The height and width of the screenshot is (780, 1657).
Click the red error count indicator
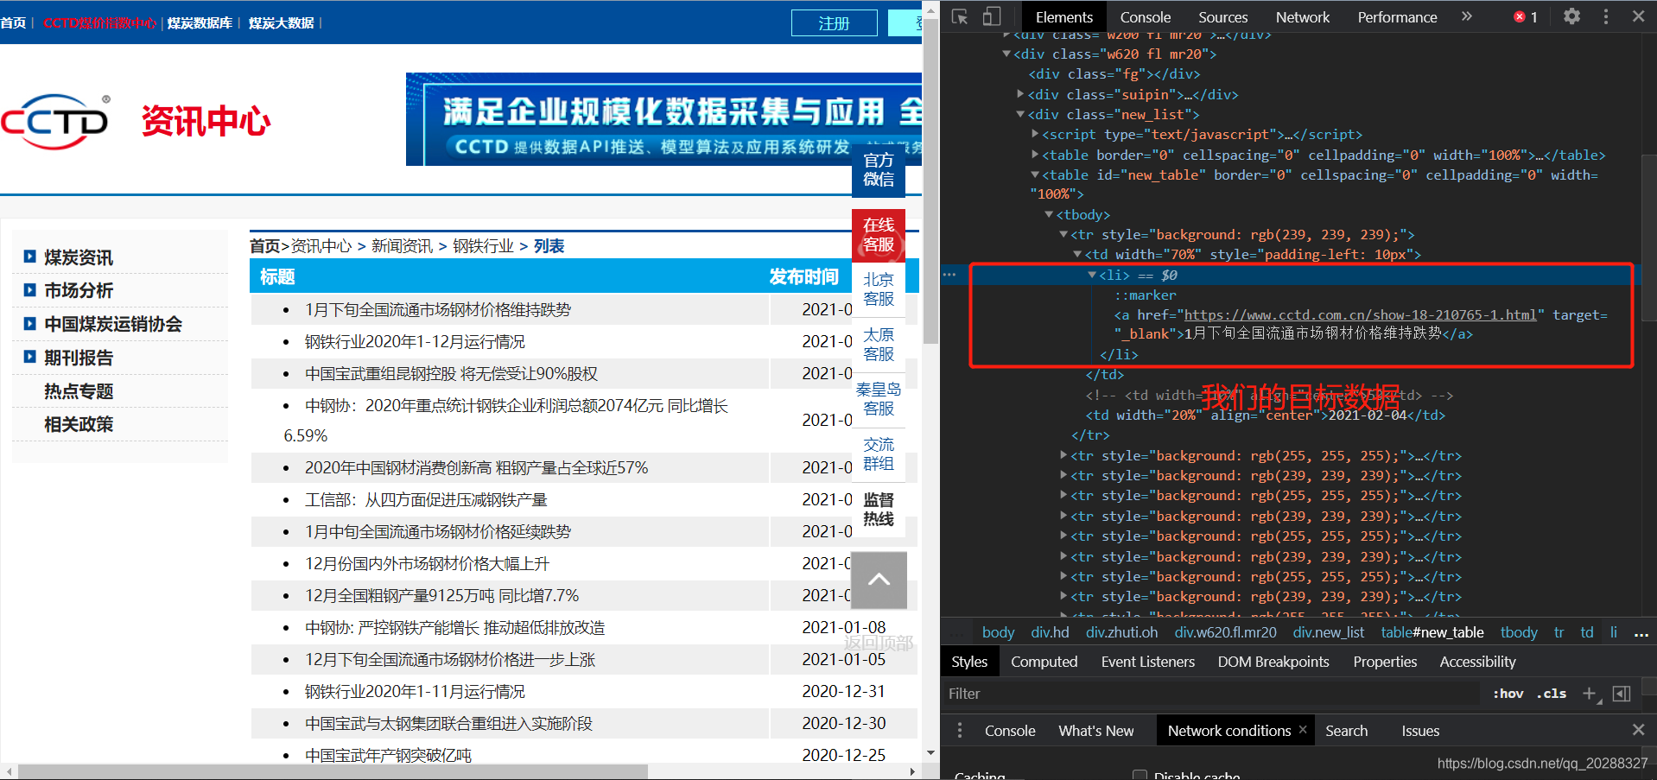pyautogui.click(x=1526, y=17)
